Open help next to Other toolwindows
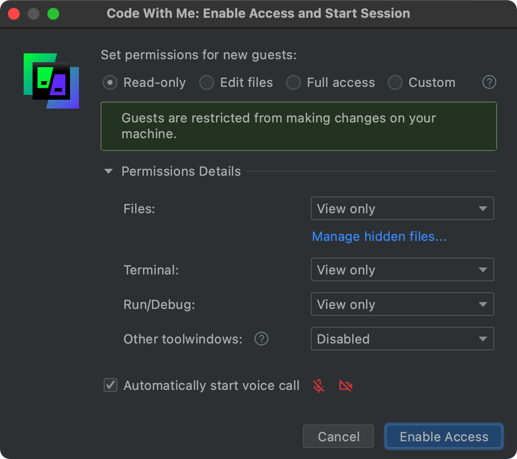The height and width of the screenshot is (459, 517). tap(261, 339)
